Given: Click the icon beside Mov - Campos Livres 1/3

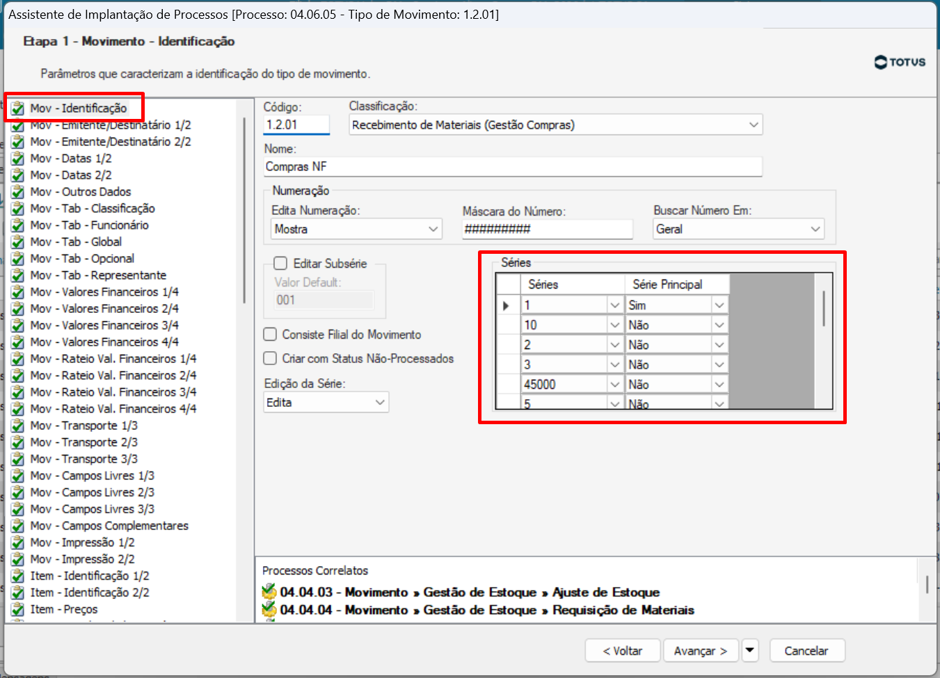Looking at the screenshot, I should (x=18, y=476).
